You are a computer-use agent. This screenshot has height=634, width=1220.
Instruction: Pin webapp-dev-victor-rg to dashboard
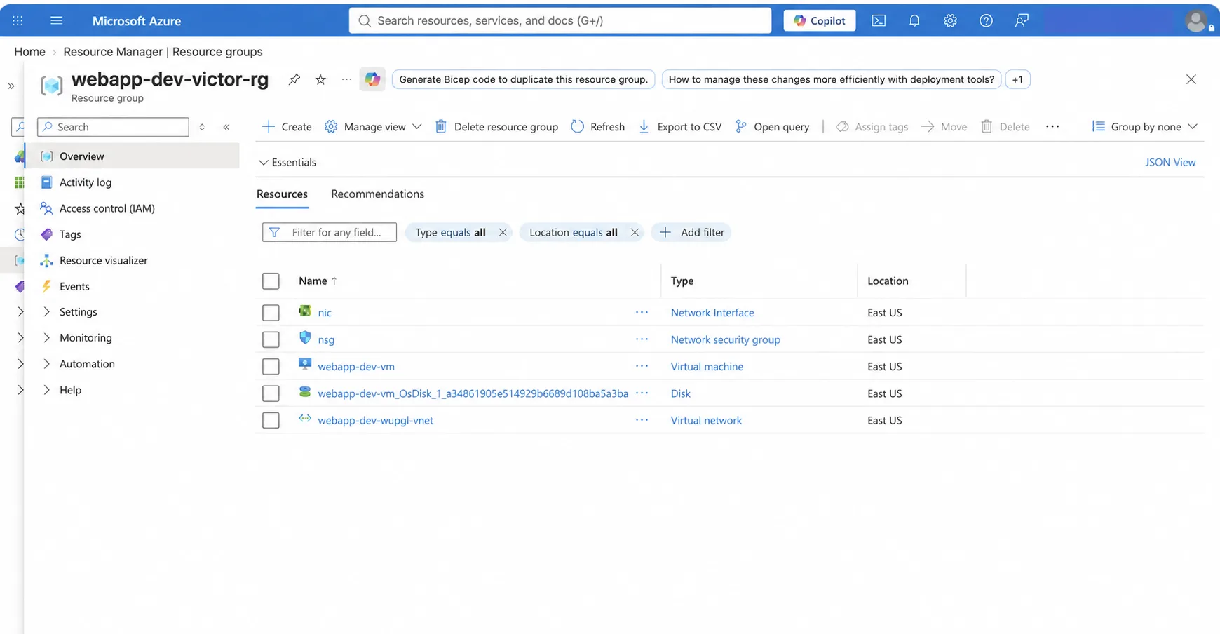[294, 79]
